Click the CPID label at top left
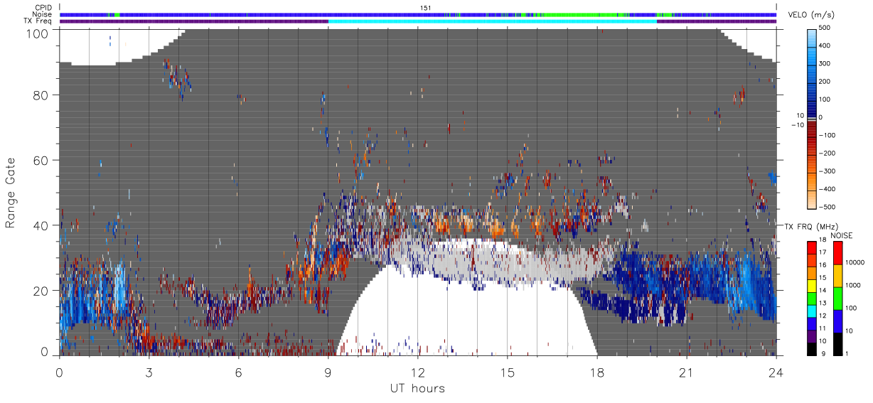The width and height of the screenshot is (873, 403). pyautogui.click(x=44, y=8)
